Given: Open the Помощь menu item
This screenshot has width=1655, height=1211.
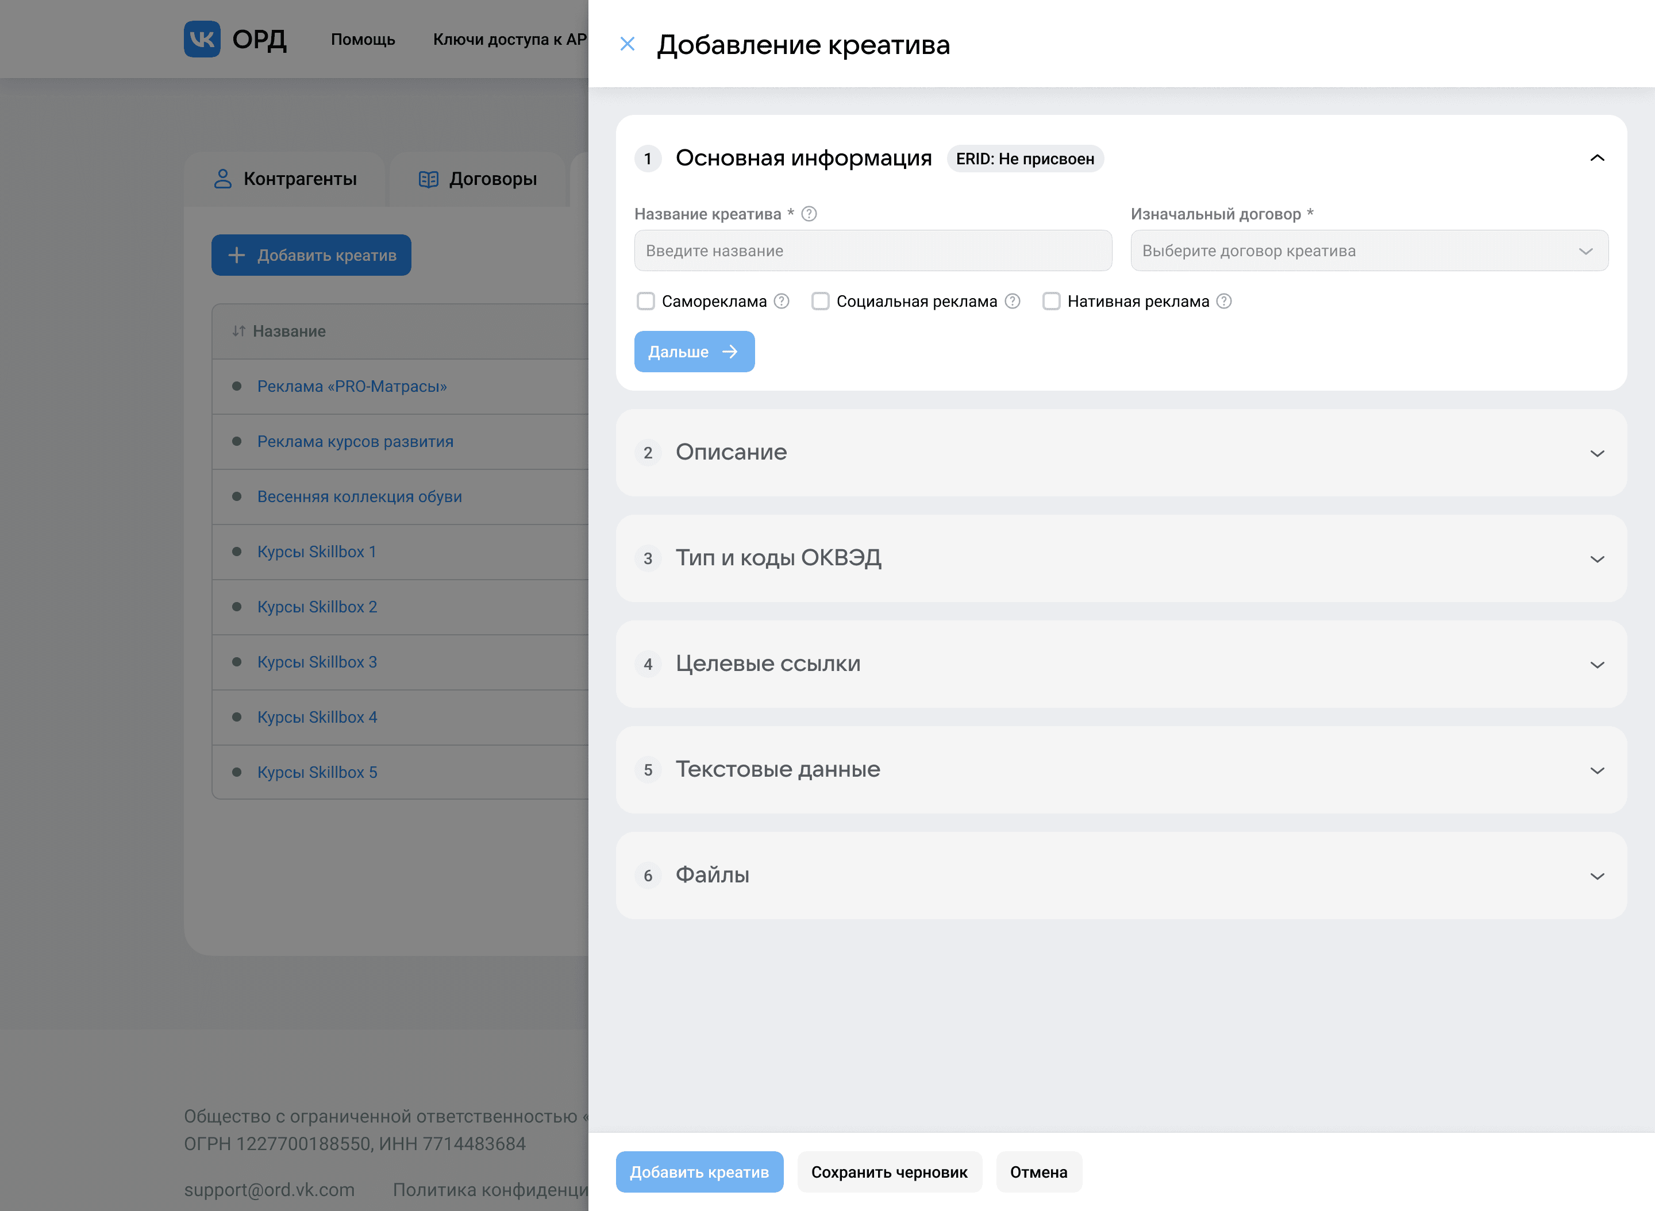Looking at the screenshot, I should [x=362, y=40].
